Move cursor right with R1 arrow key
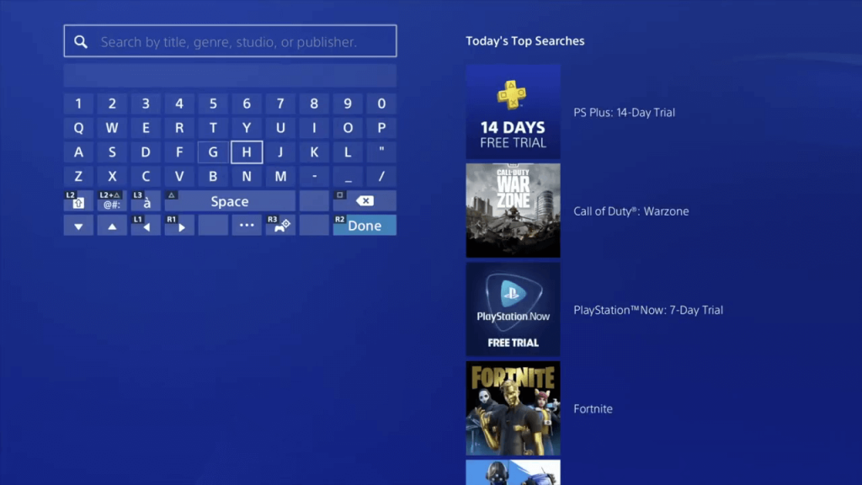This screenshot has height=485, width=862. 179,225
